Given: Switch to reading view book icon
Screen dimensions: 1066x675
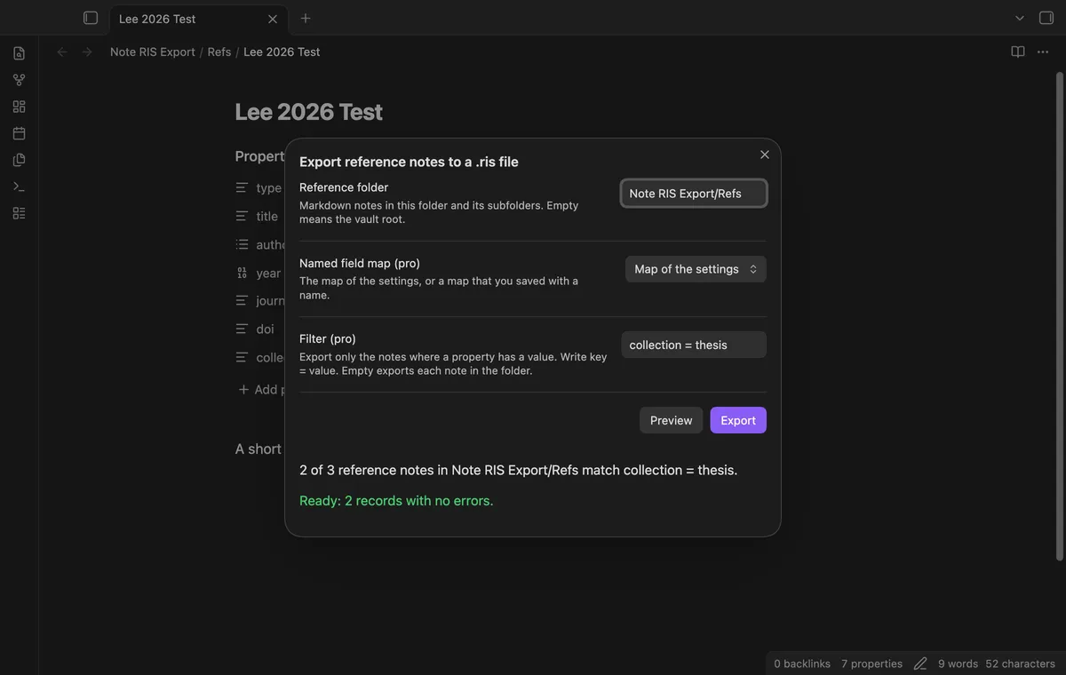Looking at the screenshot, I should point(1018,52).
